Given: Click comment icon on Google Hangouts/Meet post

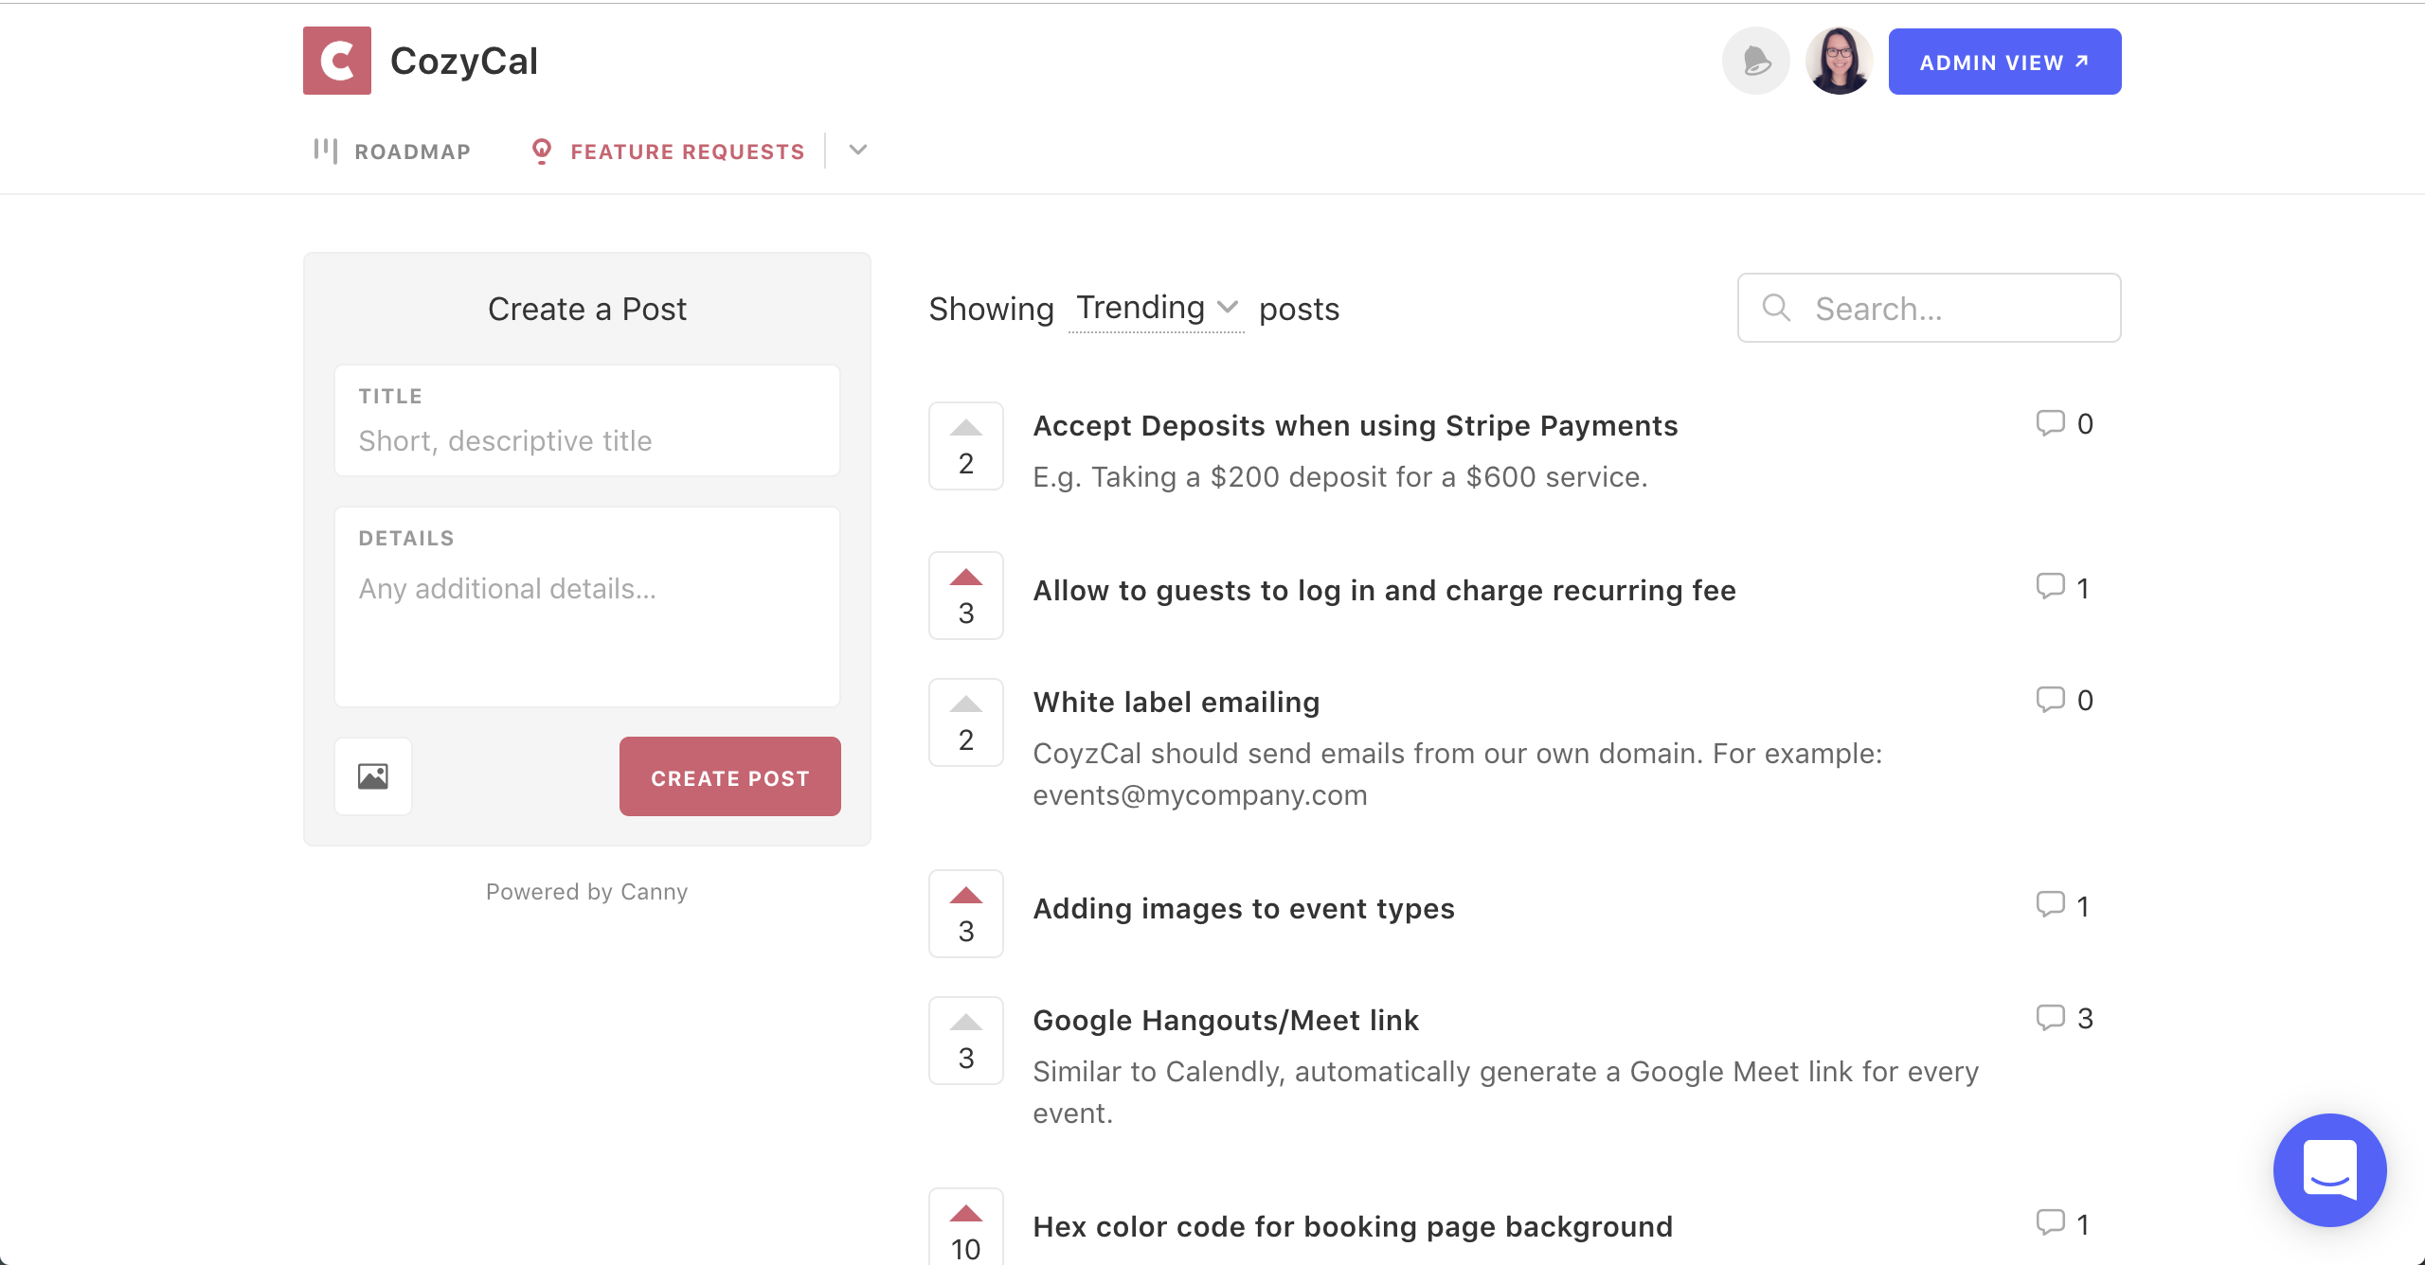Looking at the screenshot, I should 2051,1018.
